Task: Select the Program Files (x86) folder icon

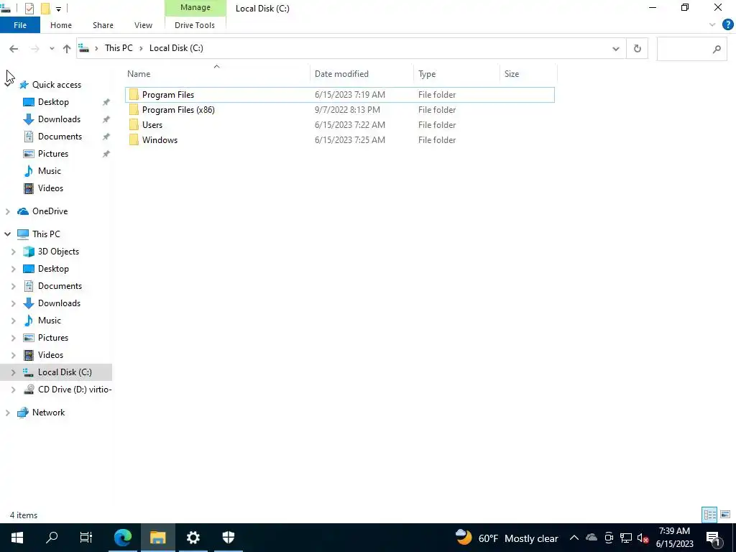Action: coord(134,109)
